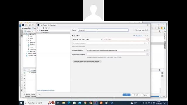
Task: Open the Notifications side tab on the right
Action: click(x=165, y=35)
